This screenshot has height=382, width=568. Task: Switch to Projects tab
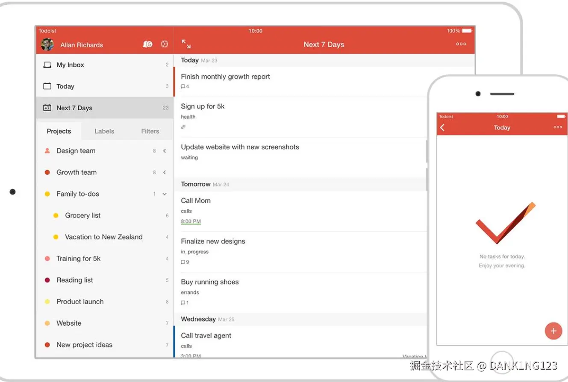[59, 131]
